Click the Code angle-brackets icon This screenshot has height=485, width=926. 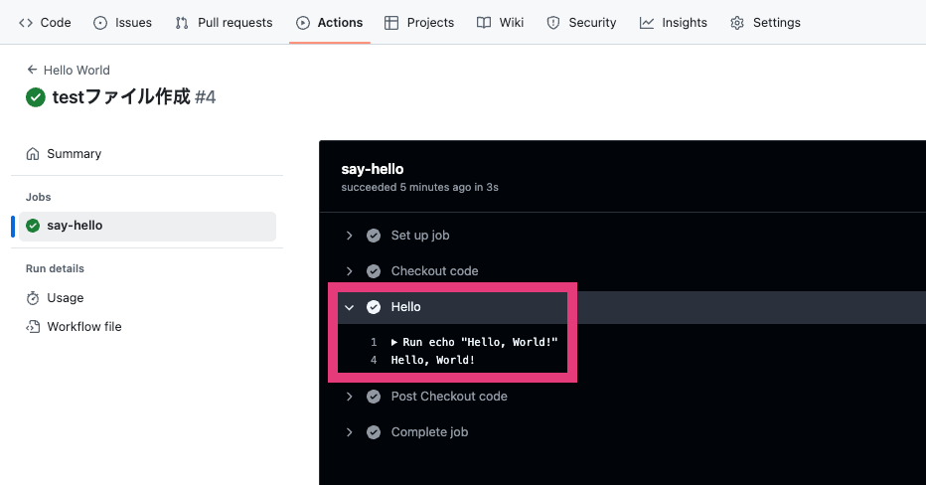26,23
